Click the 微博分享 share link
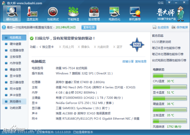This screenshot has height=135, width=190. (128, 61)
